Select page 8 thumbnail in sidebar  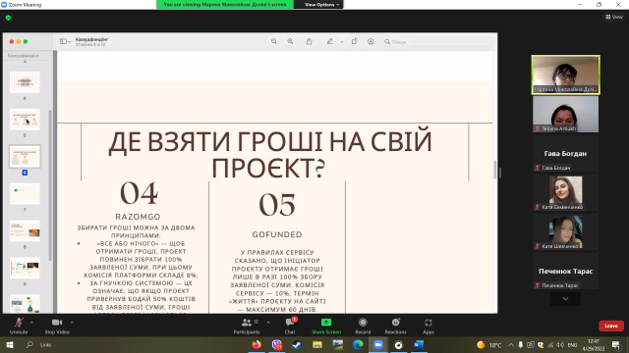25,231
